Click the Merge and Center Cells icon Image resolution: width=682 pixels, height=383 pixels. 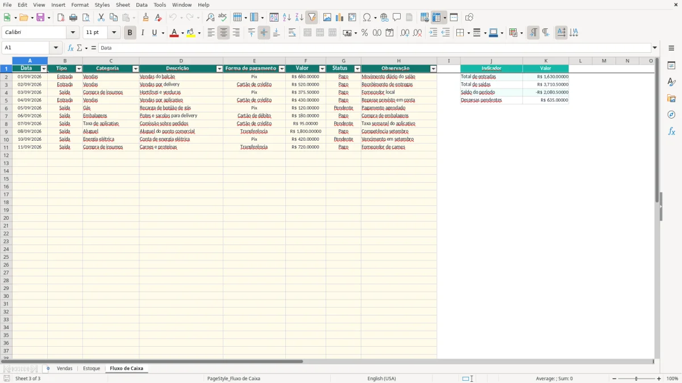(x=307, y=33)
